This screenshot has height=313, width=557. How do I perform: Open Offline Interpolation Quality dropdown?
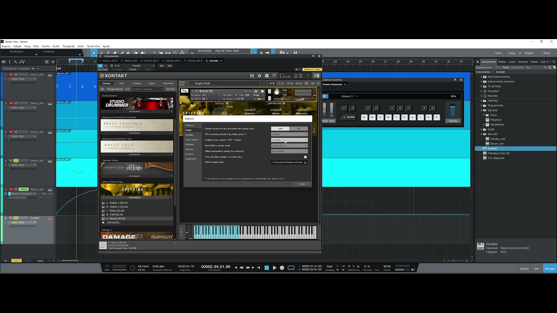[289, 151]
